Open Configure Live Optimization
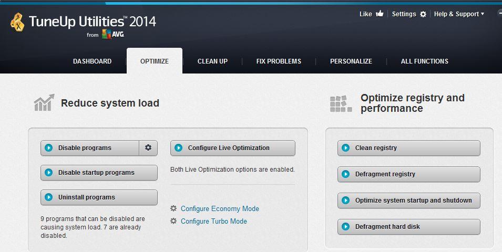 click(233, 148)
